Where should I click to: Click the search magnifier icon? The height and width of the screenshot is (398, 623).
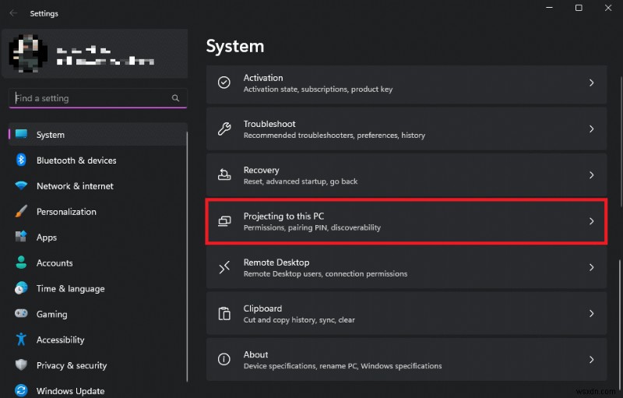(175, 98)
